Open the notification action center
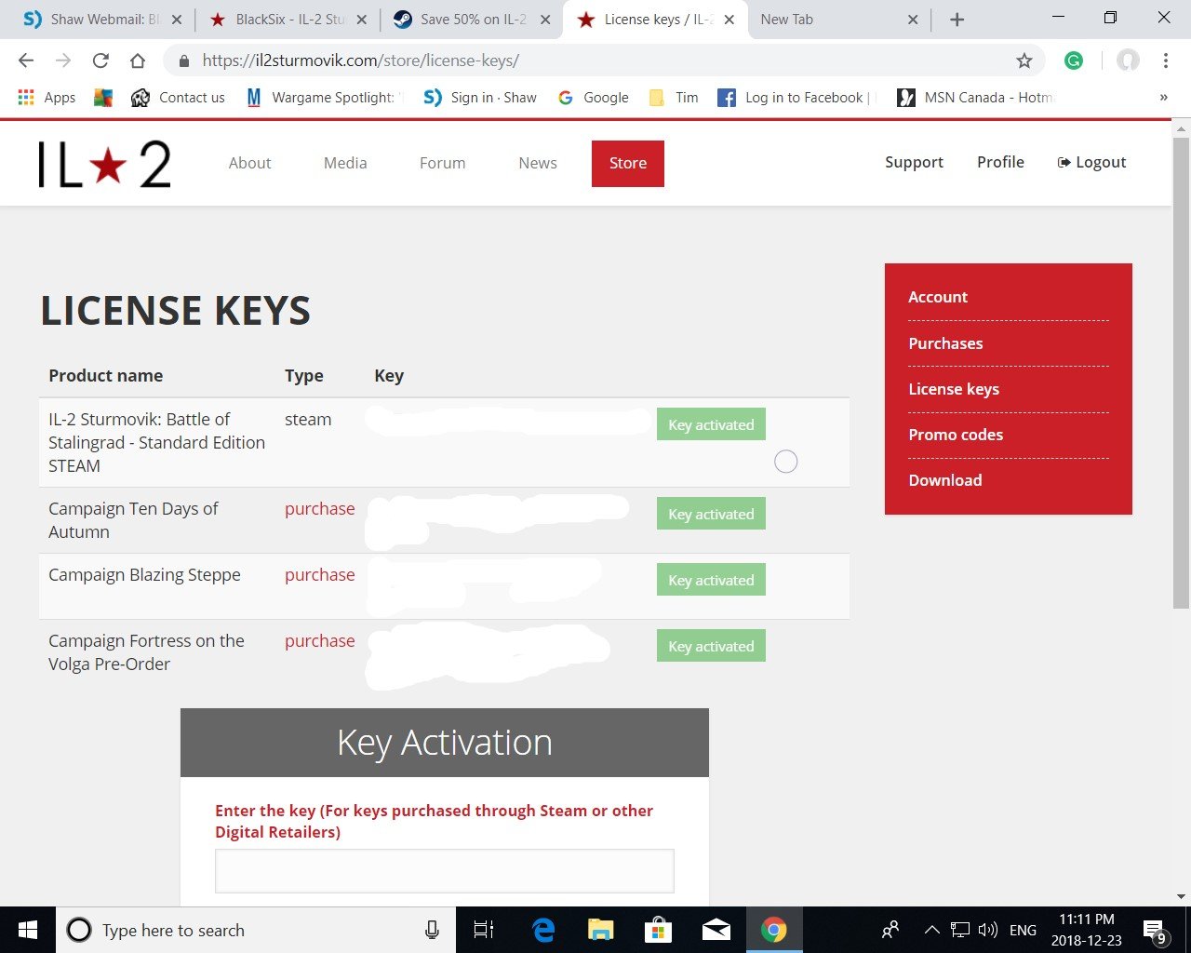 (x=1155, y=931)
